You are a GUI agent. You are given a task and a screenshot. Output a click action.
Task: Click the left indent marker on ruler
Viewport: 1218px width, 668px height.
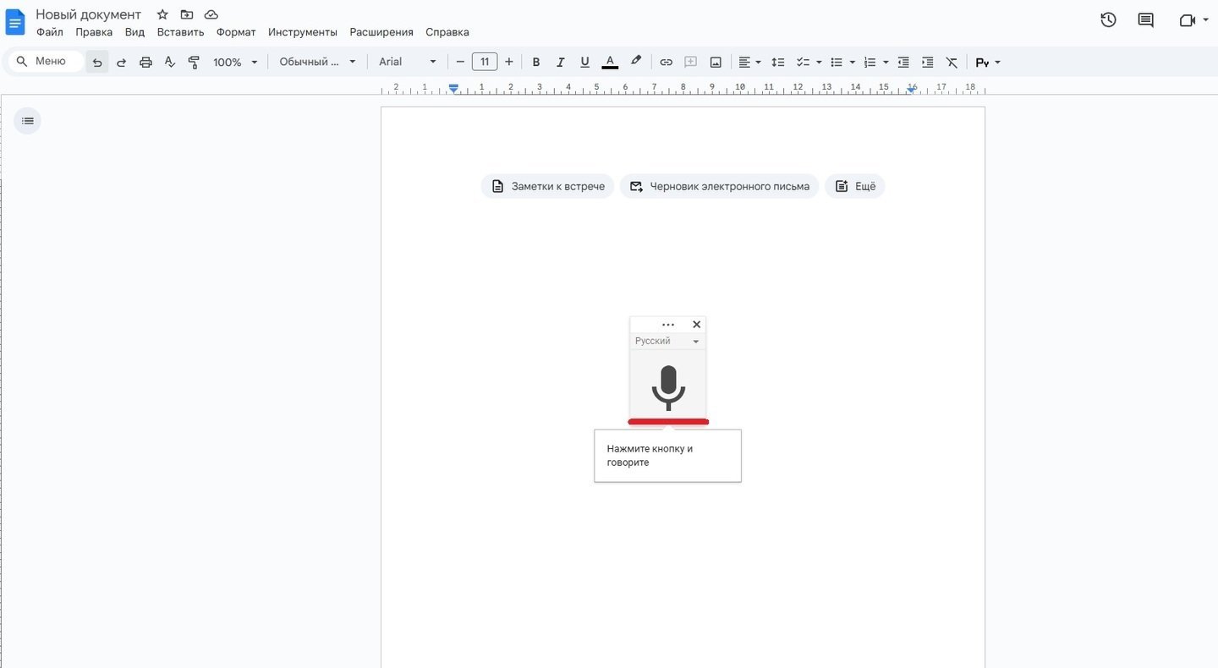tap(454, 88)
